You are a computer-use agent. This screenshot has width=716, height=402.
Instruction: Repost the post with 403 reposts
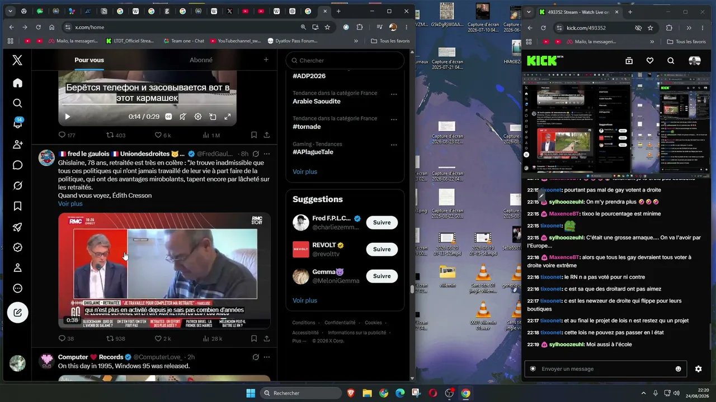(116, 135)
